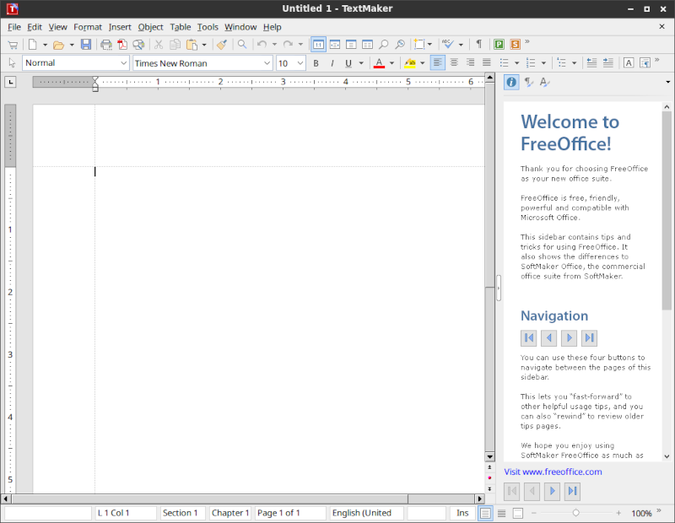The height and width of the screenshot is (523, 675).
Task: Open Search with the magnifying glass icon
Action: (x=242, y=45)
